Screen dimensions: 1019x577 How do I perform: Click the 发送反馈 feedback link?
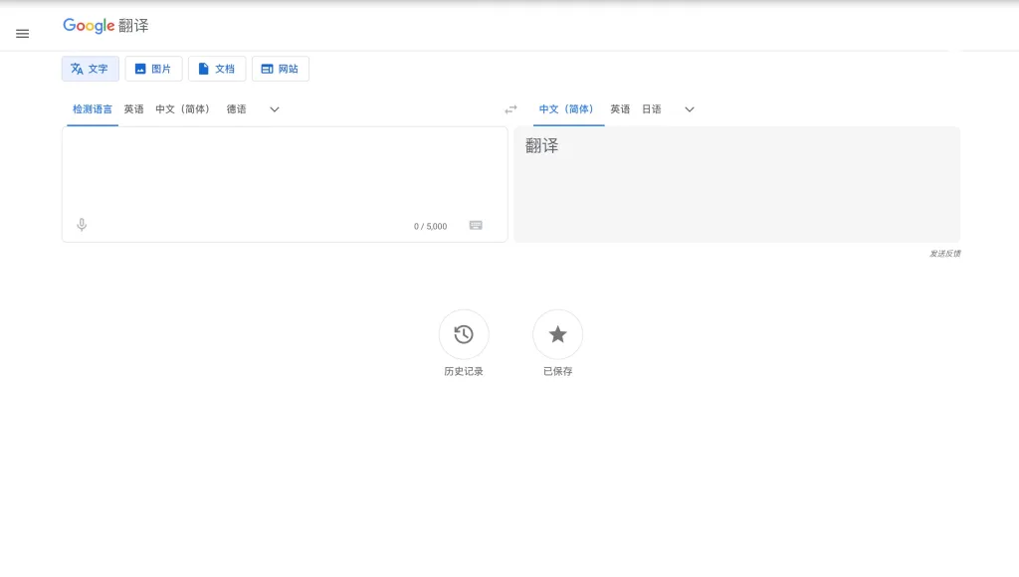[944, 254]
